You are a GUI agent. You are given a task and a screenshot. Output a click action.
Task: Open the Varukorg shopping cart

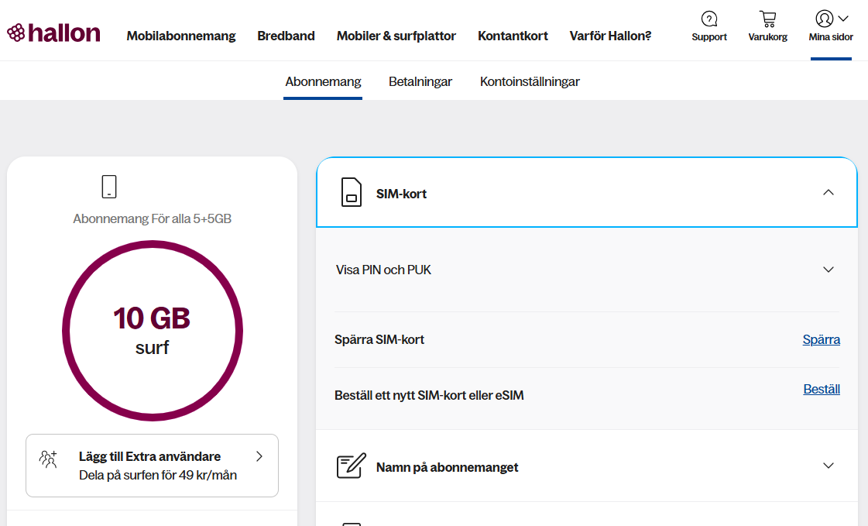click(x=767, y=19)
